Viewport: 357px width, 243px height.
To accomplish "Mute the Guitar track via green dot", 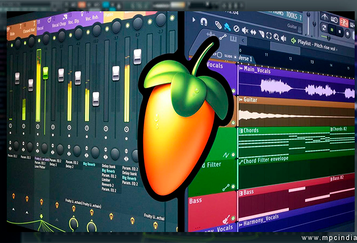I will (233, 123).
